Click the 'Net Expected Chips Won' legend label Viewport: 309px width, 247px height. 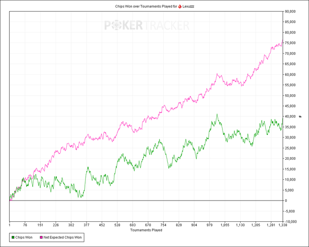pyautogui.click(x=63, y=237)
